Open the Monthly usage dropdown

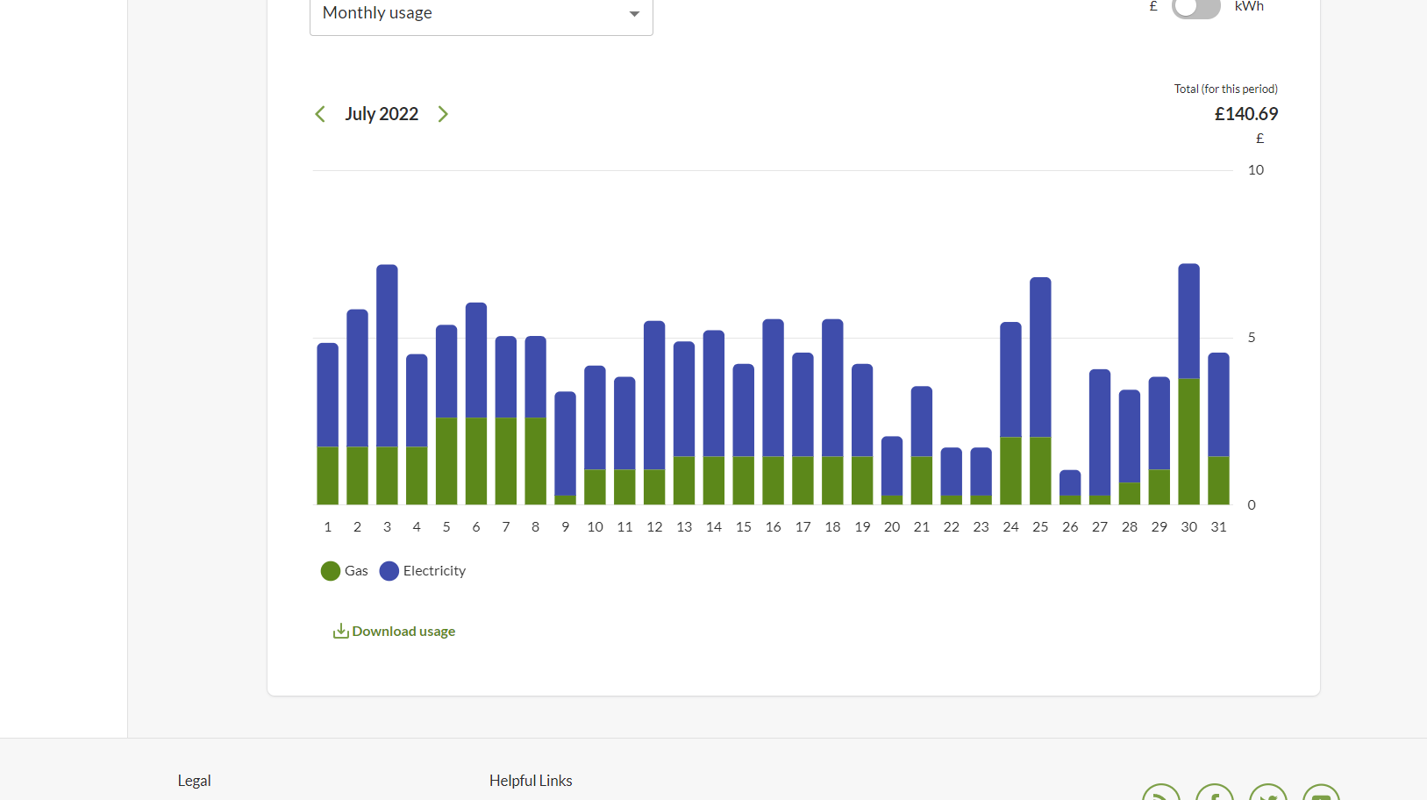[x=481, y=14]
